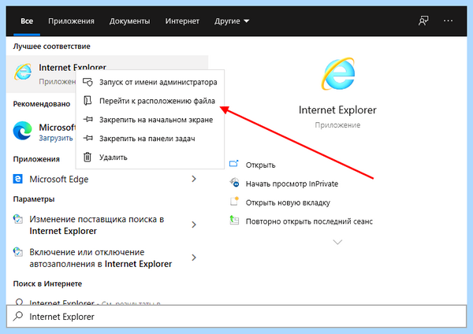Viewport: 473px width, 334px height.
Task: Click the settings icon beside Изменение поставщика поиска
Action: click(x=18, y=219)
